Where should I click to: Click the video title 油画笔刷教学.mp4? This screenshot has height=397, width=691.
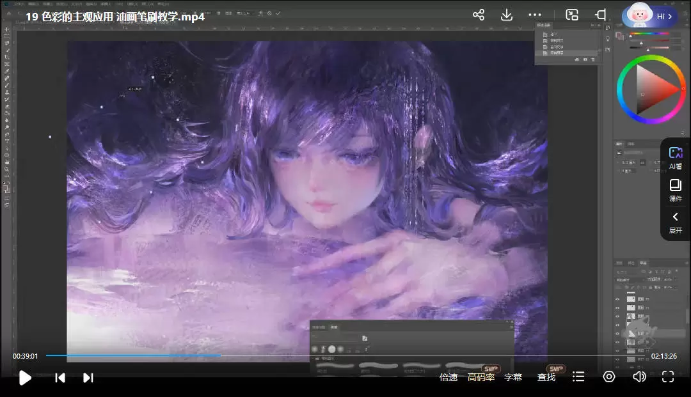[x=161, y=17]
